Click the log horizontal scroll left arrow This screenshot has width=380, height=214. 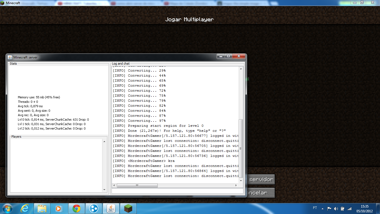coord(114,185)
